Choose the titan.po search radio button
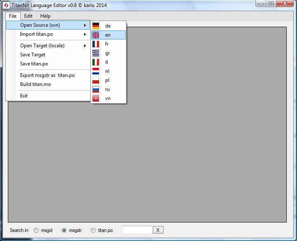 [x=93, y=230]
